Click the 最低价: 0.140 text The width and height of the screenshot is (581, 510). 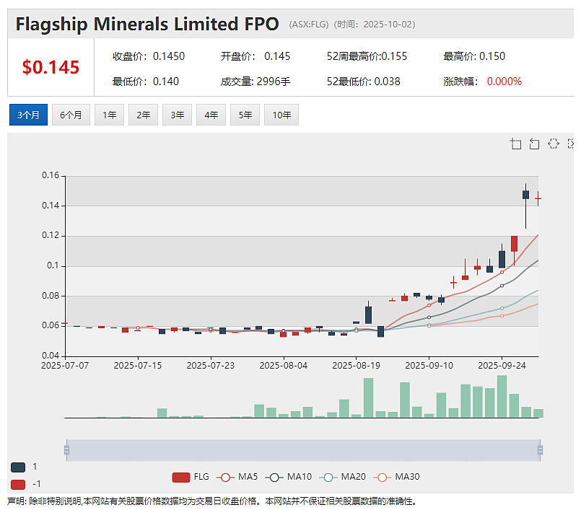pos(146,82)
